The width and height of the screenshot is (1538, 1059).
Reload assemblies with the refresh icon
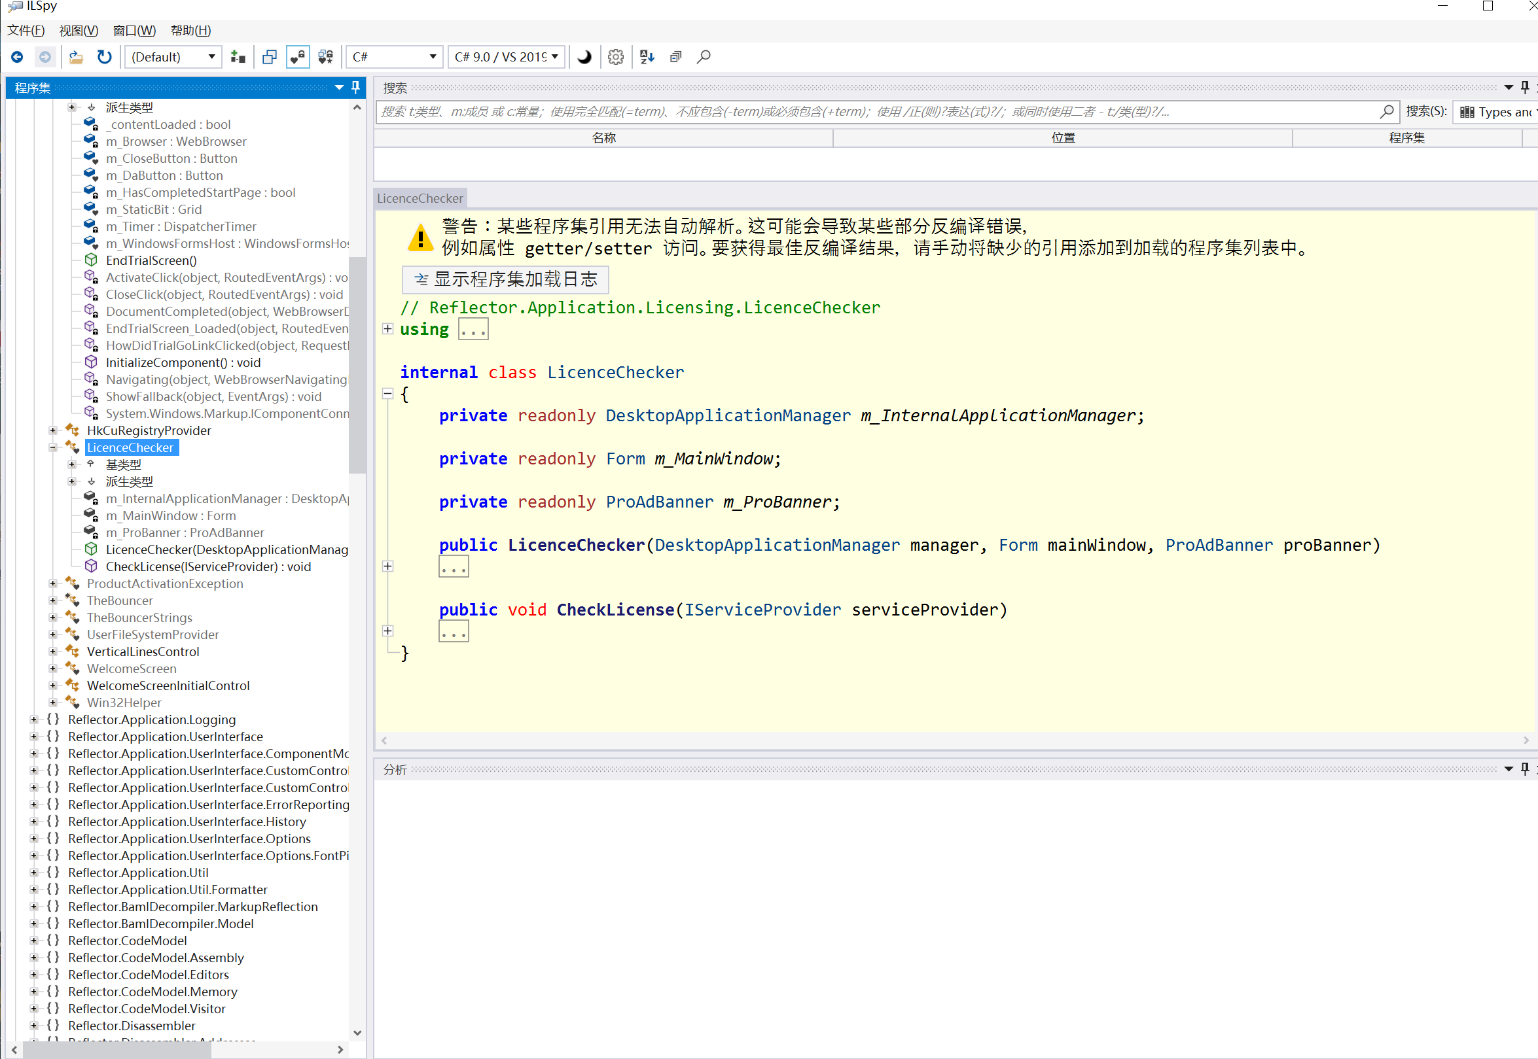tap(104, 57)
